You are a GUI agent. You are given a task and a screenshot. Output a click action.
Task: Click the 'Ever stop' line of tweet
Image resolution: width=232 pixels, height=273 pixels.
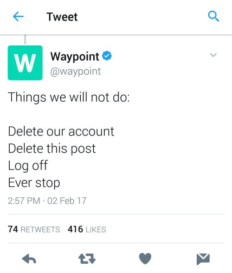(34, 183)
